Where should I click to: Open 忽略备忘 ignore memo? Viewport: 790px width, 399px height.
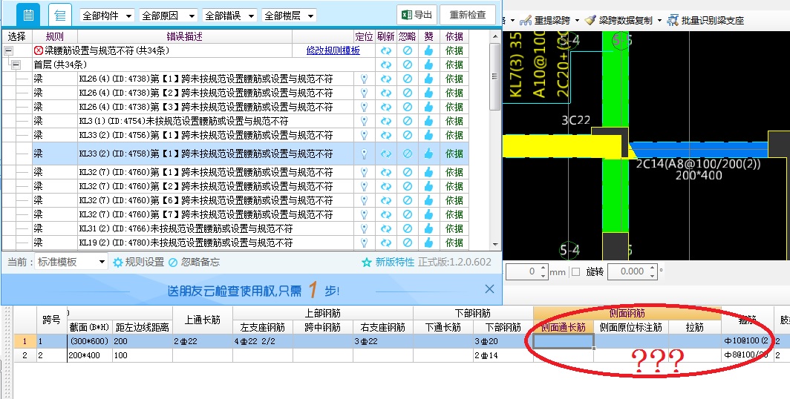[194, 262]
